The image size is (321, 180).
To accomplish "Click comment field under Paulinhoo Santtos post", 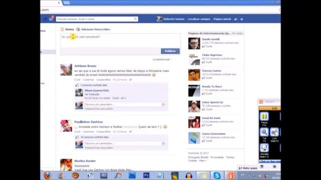I will (123, 143).
